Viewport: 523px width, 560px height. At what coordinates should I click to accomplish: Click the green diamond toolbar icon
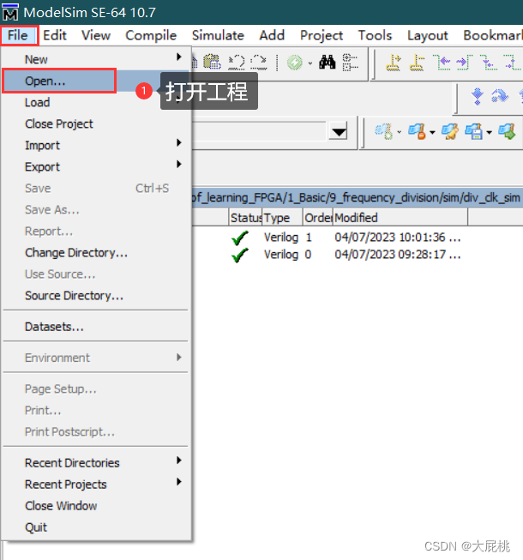pyautogui.click(x=295, y=63)
